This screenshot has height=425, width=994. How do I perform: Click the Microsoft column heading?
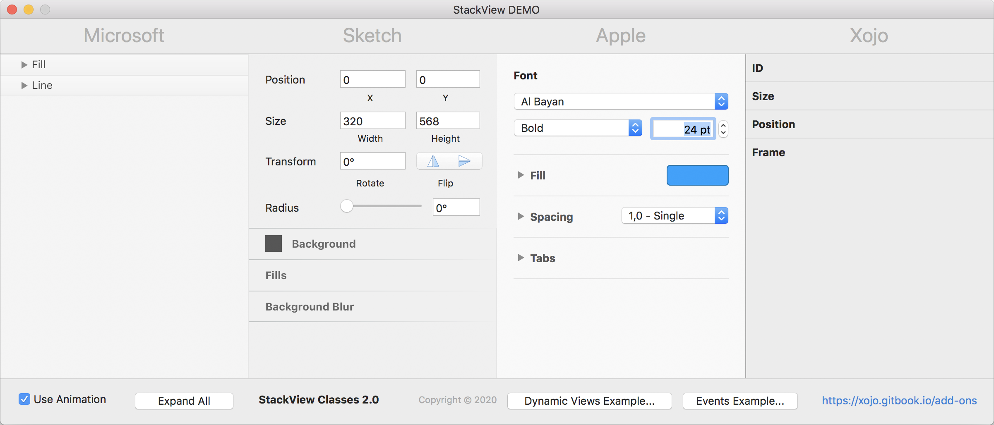click(x=124, y=36)
